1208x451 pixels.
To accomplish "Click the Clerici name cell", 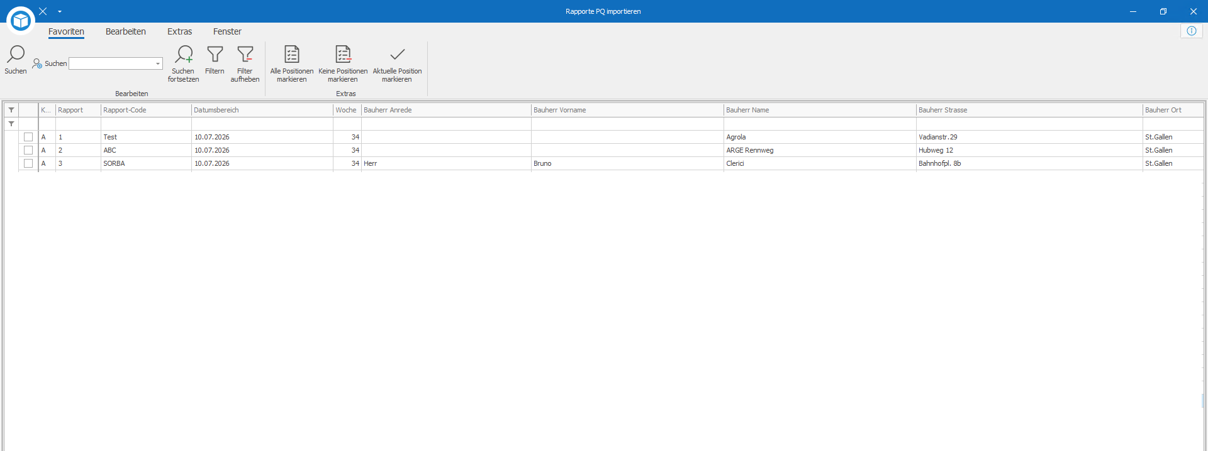I will coord(820,163).
